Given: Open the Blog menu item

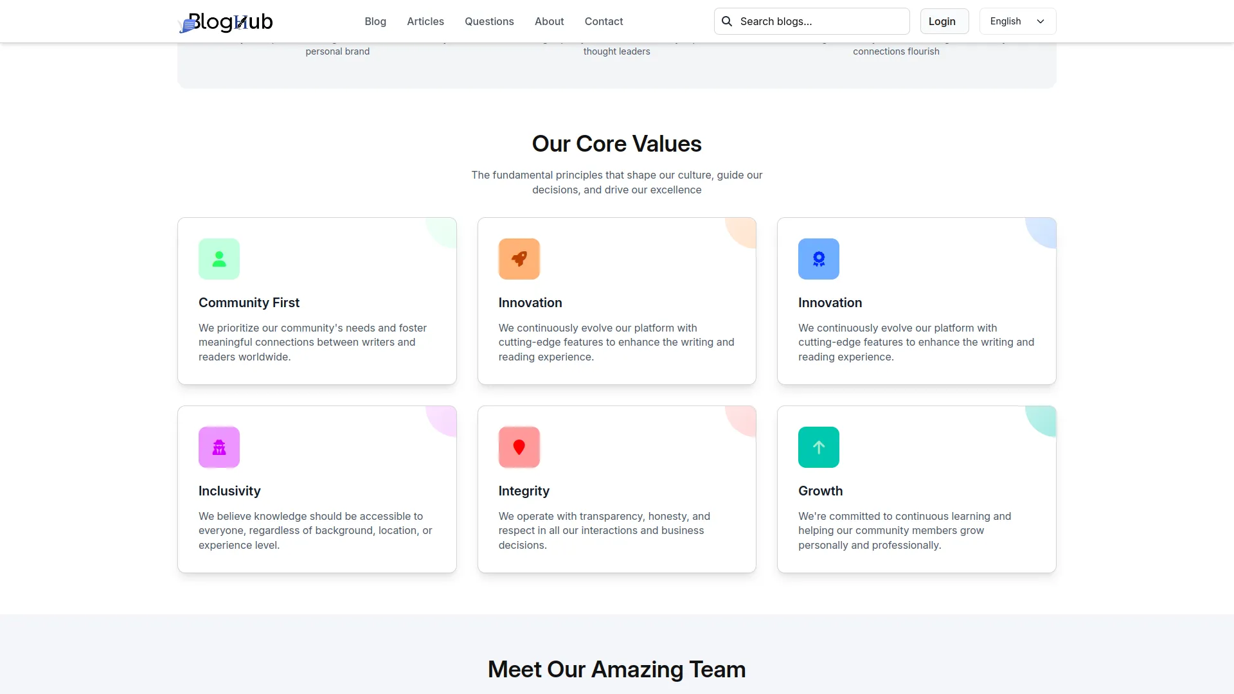Looking at the screenshot, I should (x=375, y=21).
